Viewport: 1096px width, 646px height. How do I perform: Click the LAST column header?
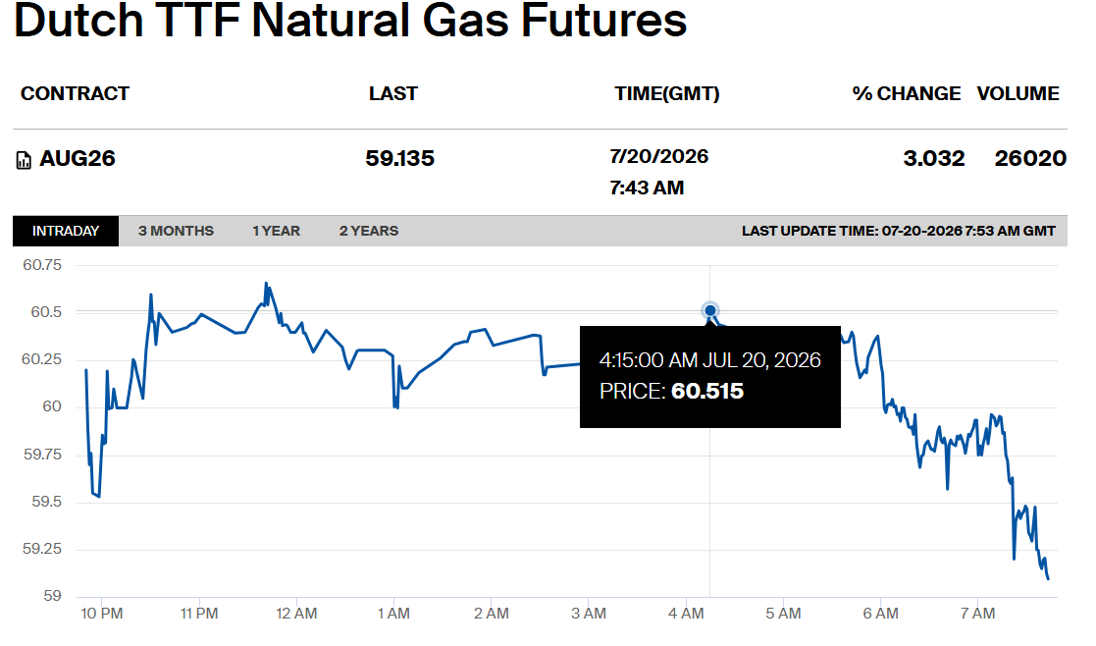393,93
